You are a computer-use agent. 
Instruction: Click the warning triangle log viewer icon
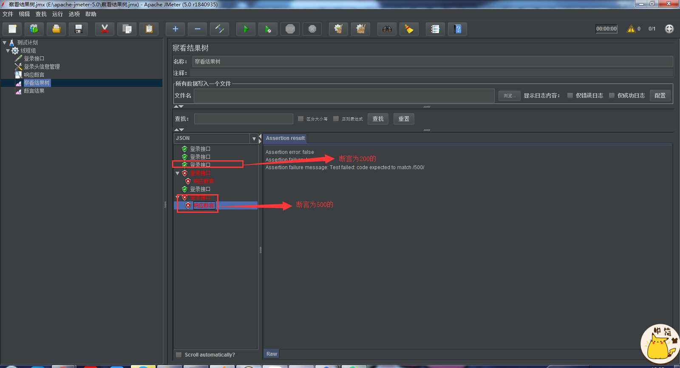(x=631, y=29)
